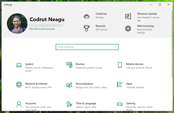Open the Mobile devices label
Screen dimensions: 174x113
135,64
